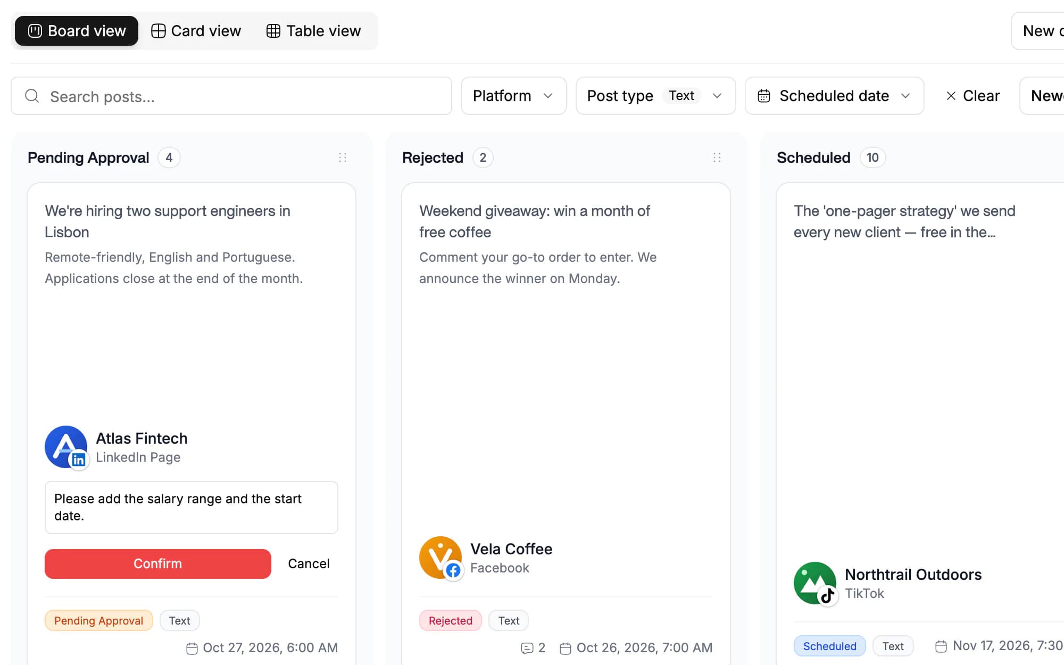Click the Text tag on Atlas Fintech card
Screen dimensions: 1064x665
pos(179,620)
